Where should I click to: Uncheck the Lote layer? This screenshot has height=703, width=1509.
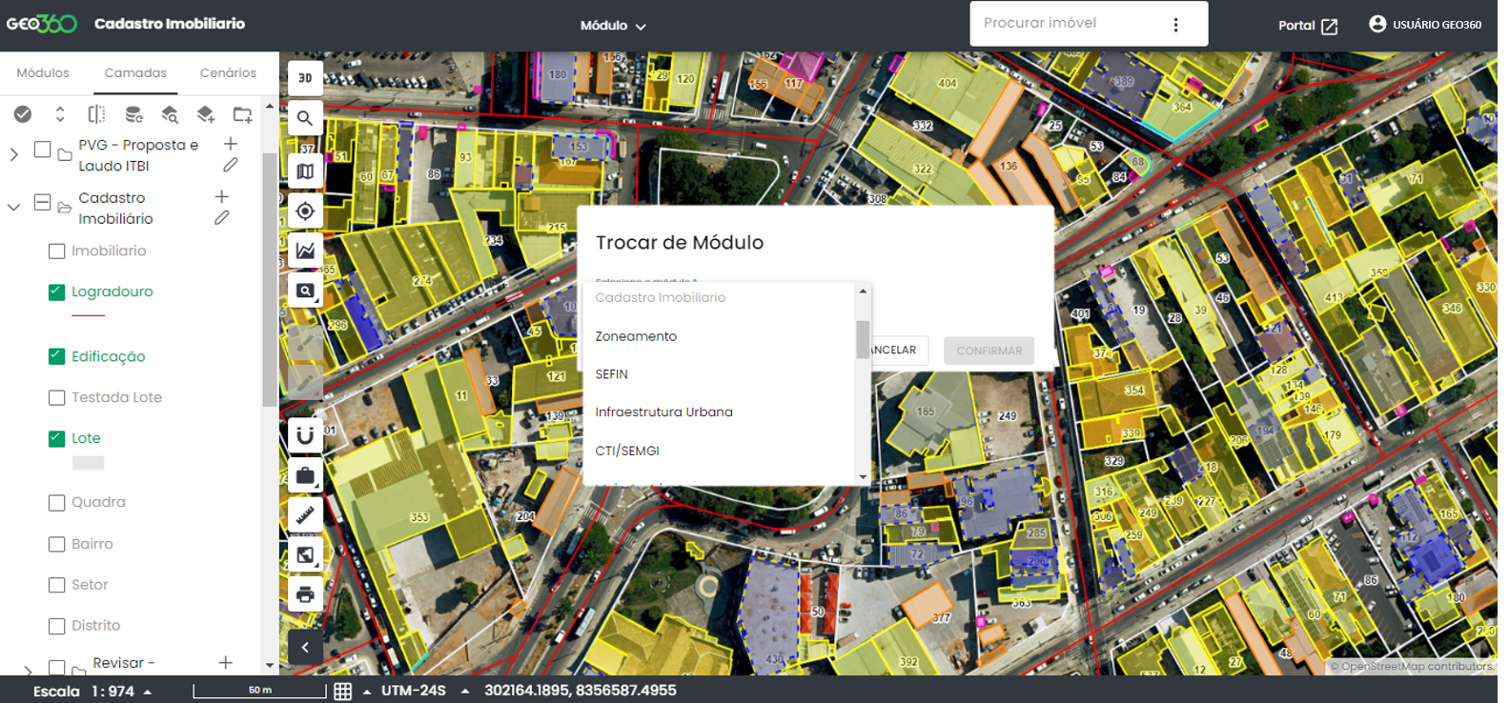[56, 438]
